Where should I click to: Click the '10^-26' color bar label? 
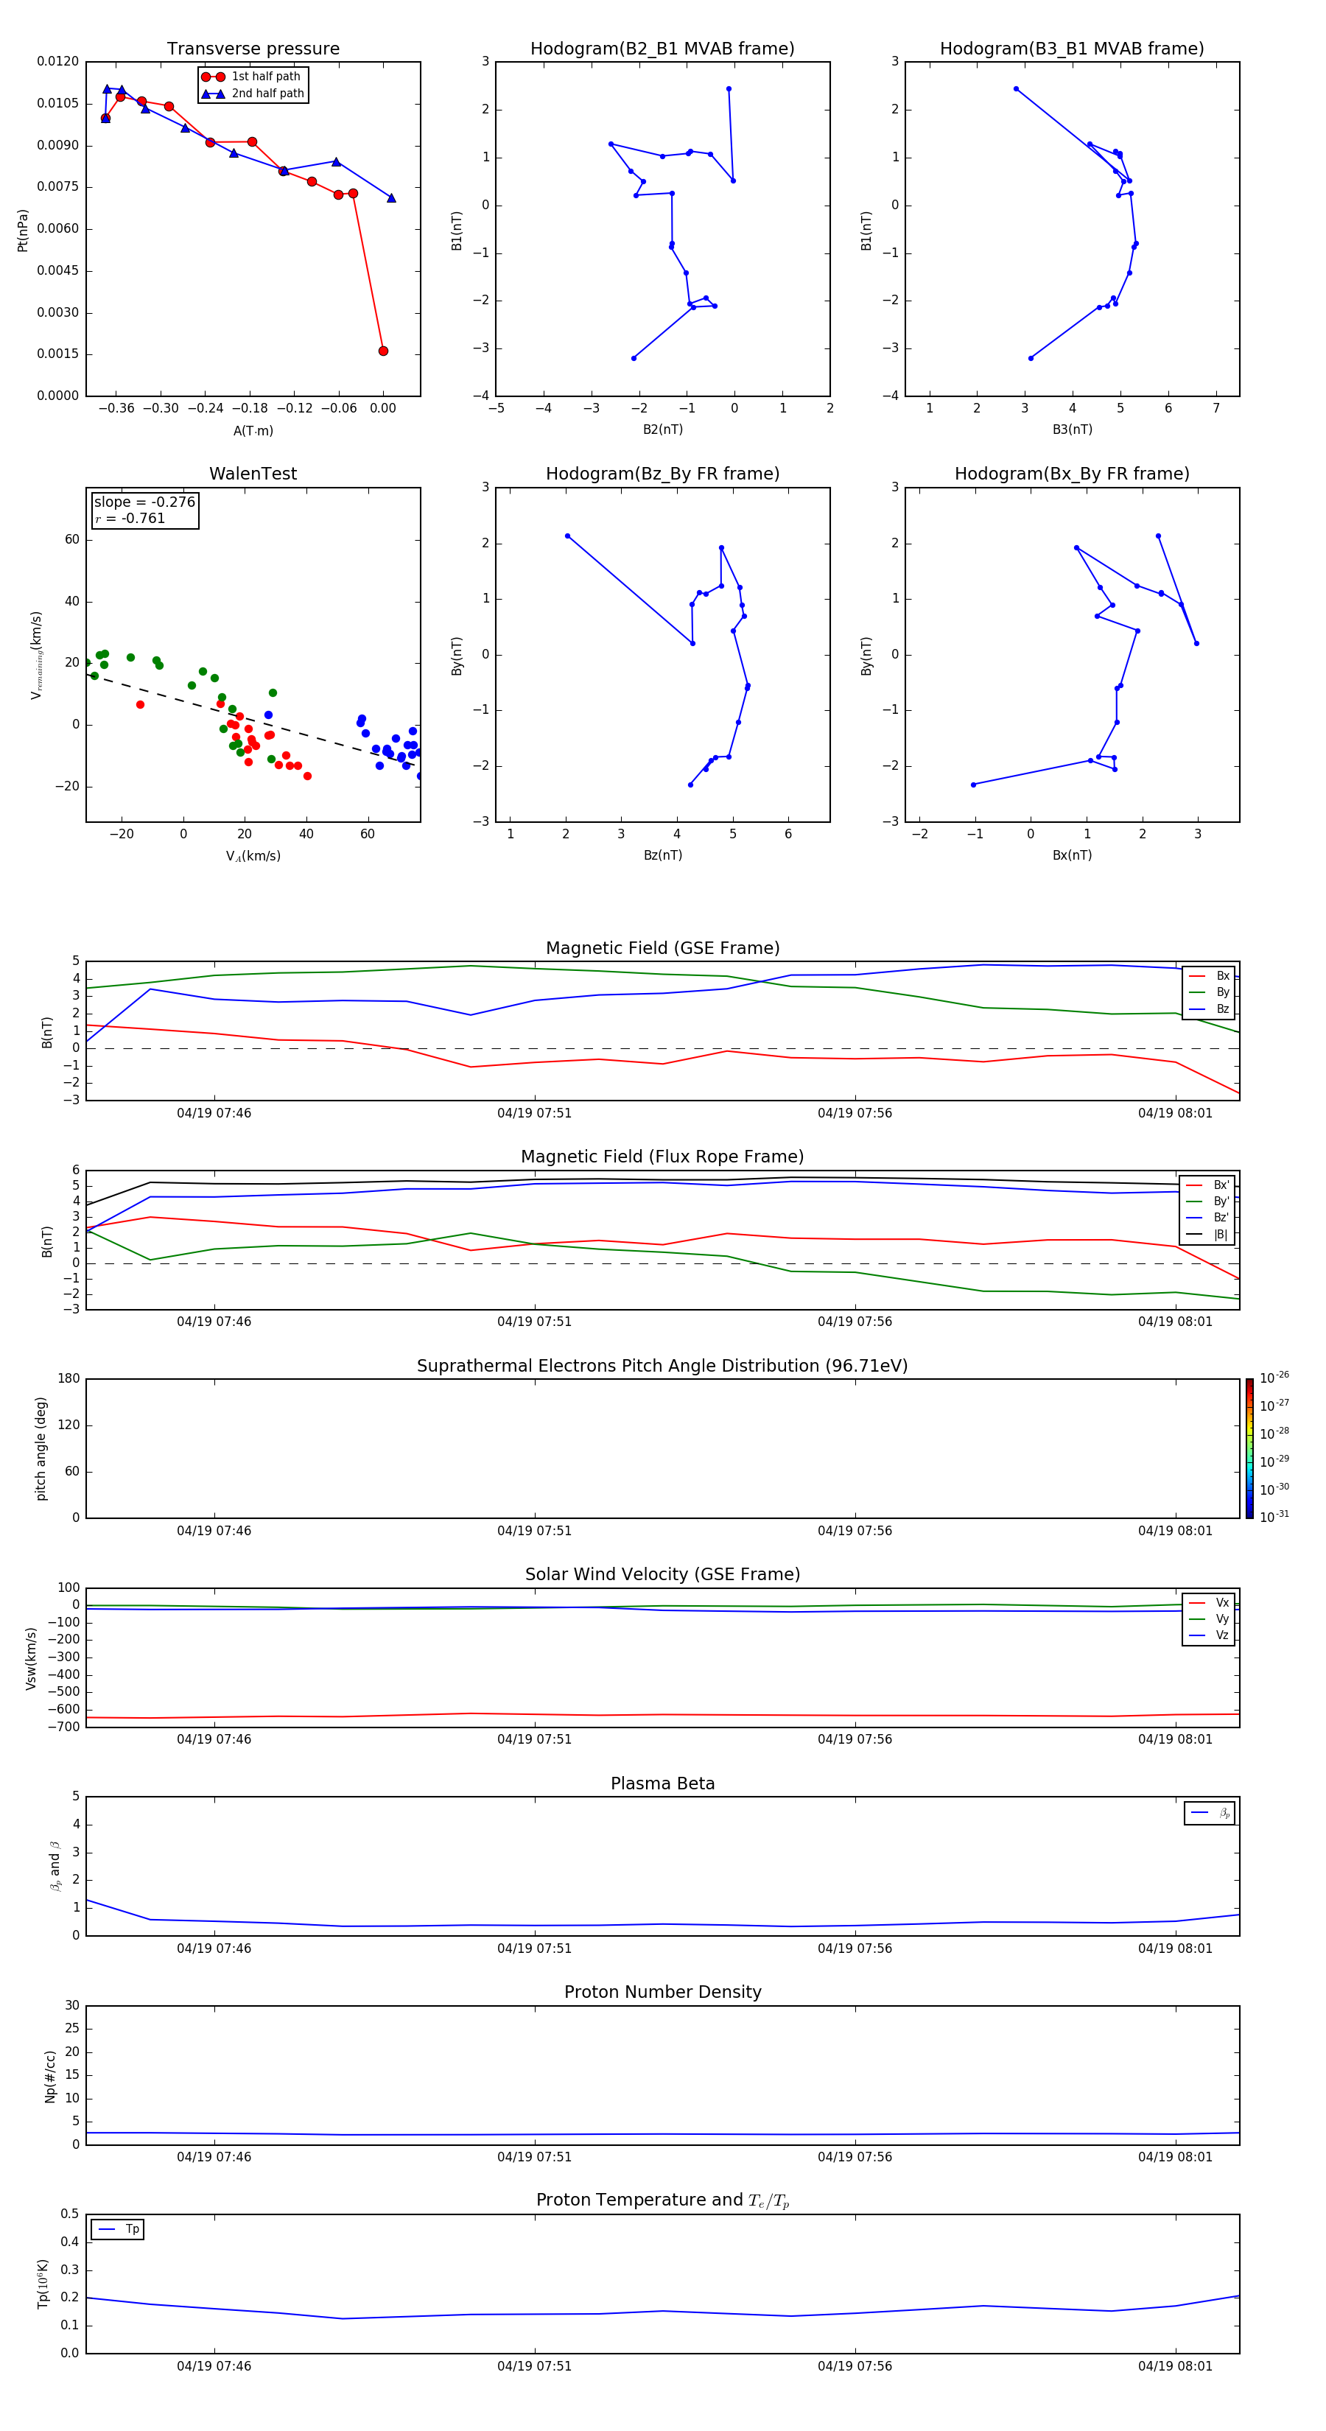click(1274, 1377)
